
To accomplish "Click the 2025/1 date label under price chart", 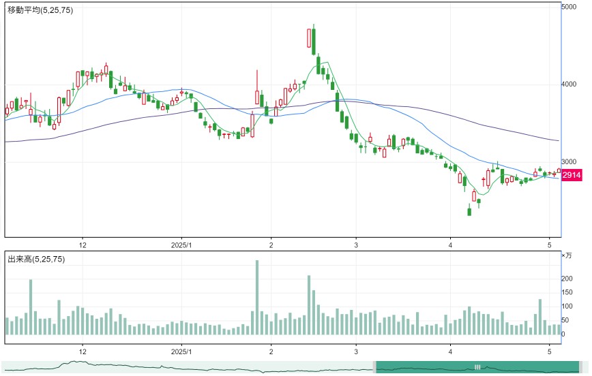I will click(x=181, y=245).
